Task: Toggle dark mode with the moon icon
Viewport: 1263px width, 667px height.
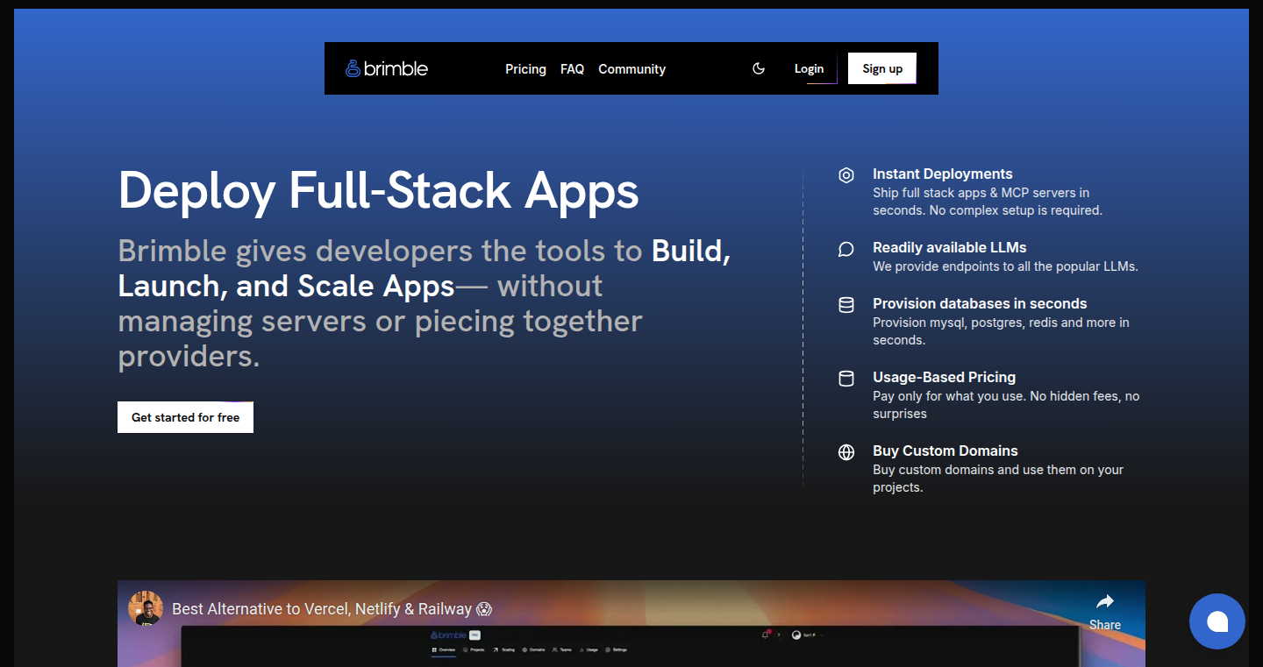Action: (x=759, y=68)
